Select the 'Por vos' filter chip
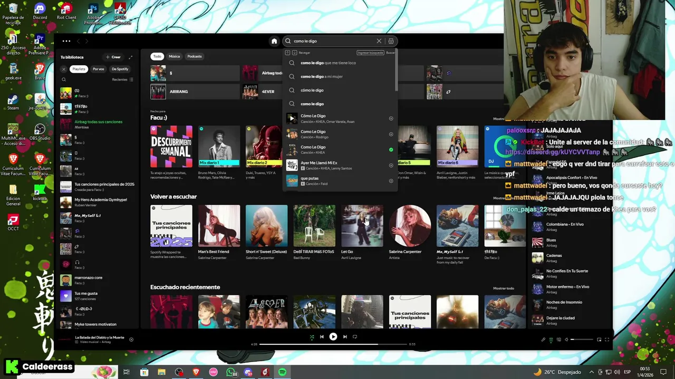 pyautogui.click(x=99, y=69)
